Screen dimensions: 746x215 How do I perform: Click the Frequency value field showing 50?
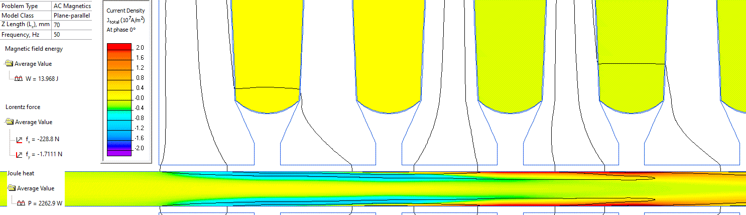click(71, 35)
